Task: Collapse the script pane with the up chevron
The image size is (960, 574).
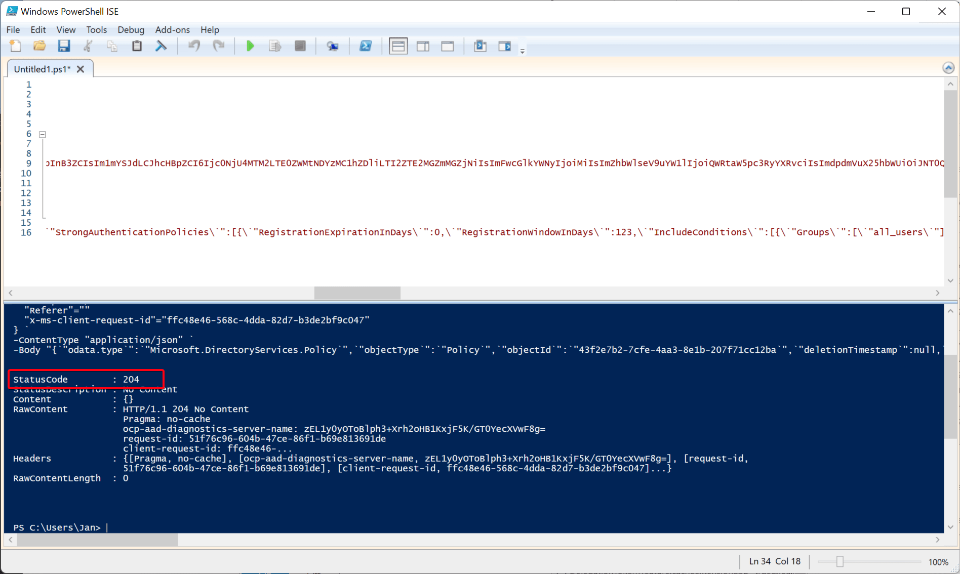Action: pyautogui.click(x=948, y=68)
